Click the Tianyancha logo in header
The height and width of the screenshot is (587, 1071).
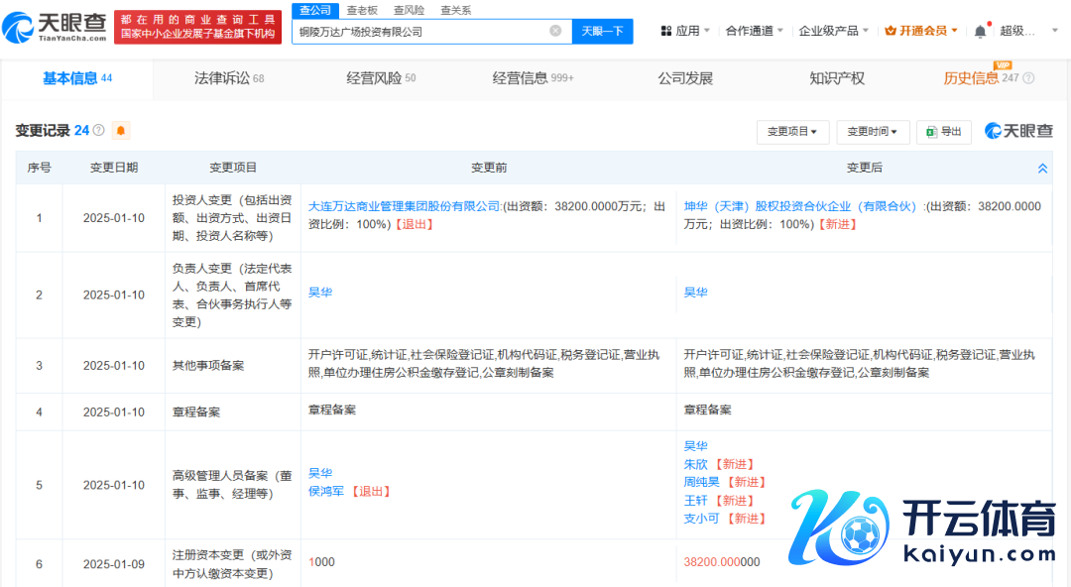point(56,30)
